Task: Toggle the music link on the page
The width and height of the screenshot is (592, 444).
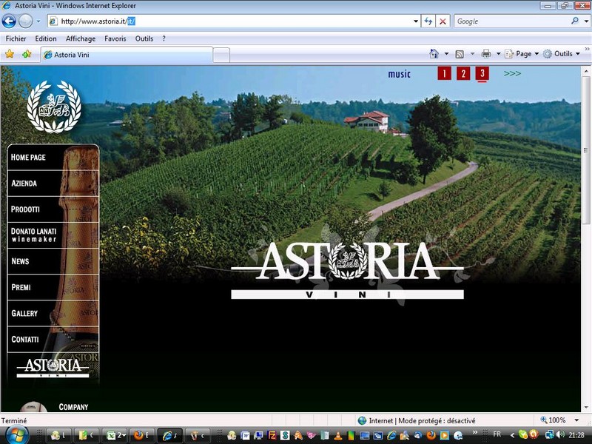Action: (399, 73)
